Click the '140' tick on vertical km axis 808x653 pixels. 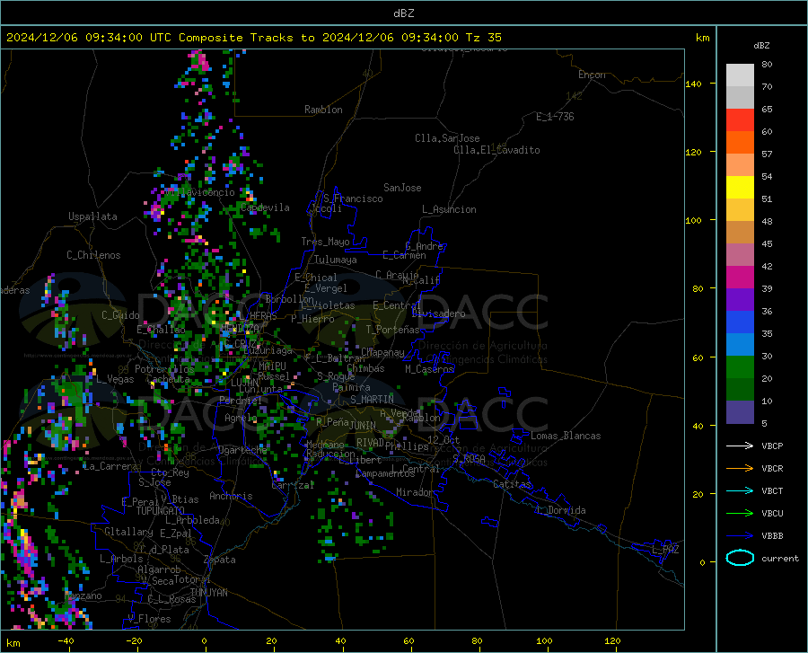coord(694,84)
